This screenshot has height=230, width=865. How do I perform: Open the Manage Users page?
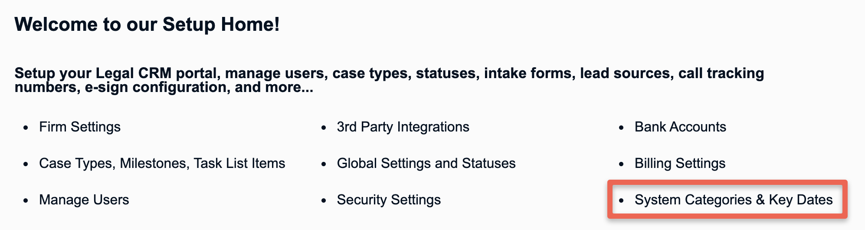(x=84, y=200)
